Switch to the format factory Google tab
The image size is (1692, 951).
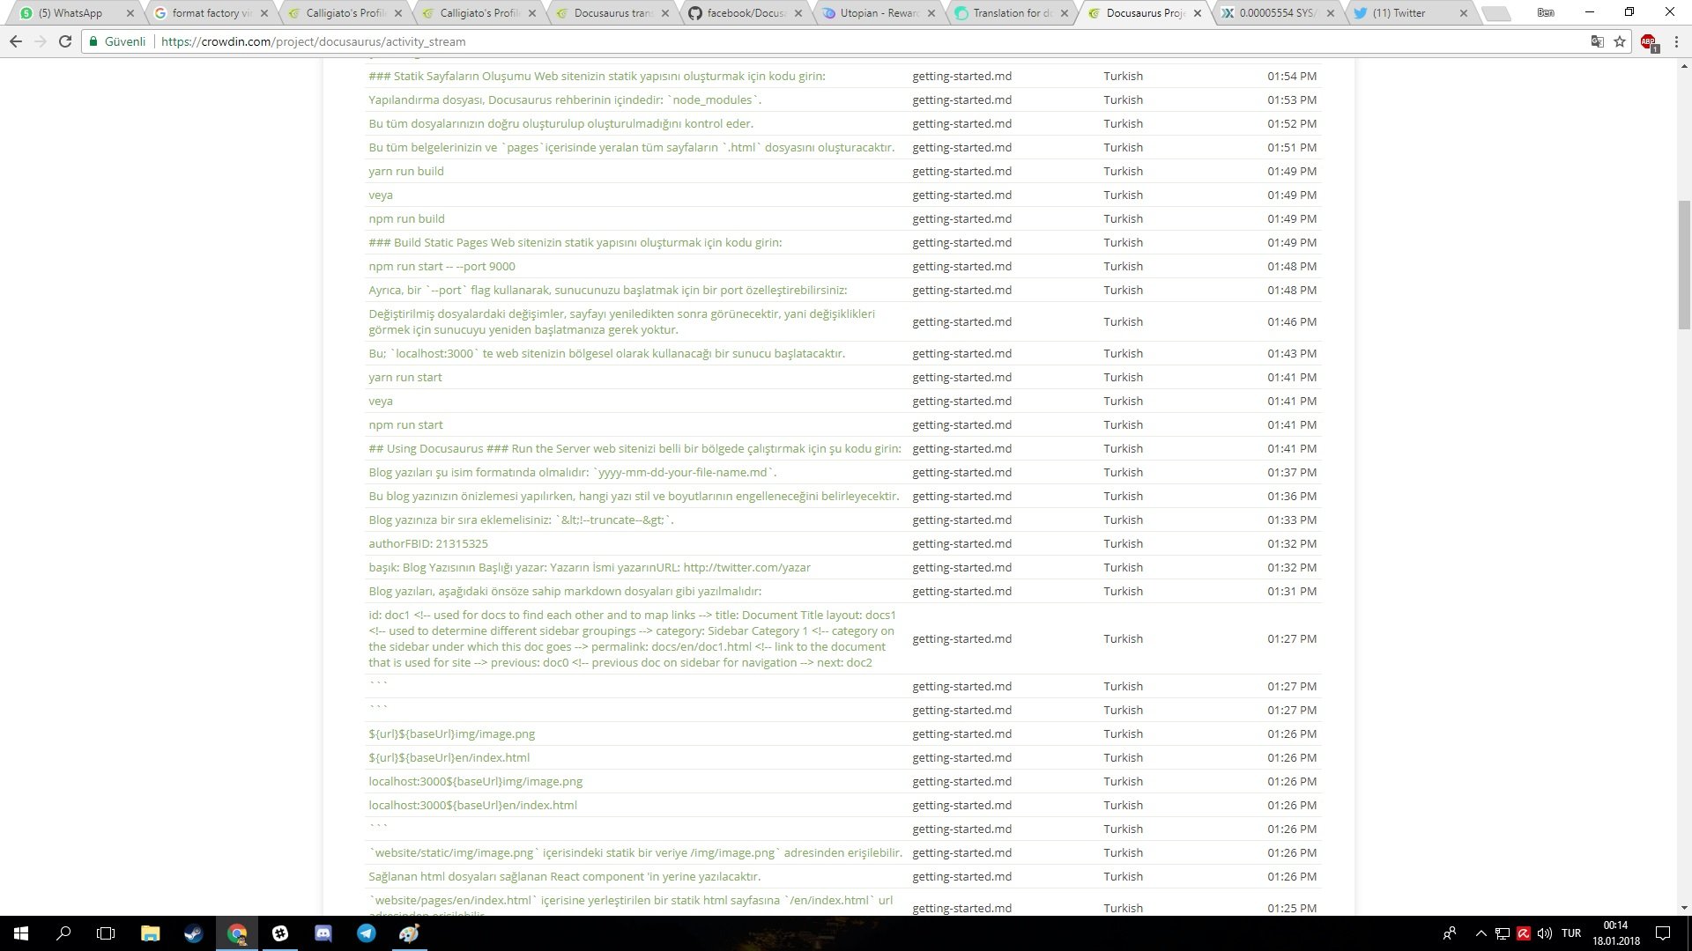coord(210,13)
